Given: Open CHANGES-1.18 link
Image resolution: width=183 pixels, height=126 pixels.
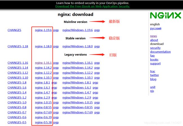Looking at the screenshot, I should (x=18, y=46).
